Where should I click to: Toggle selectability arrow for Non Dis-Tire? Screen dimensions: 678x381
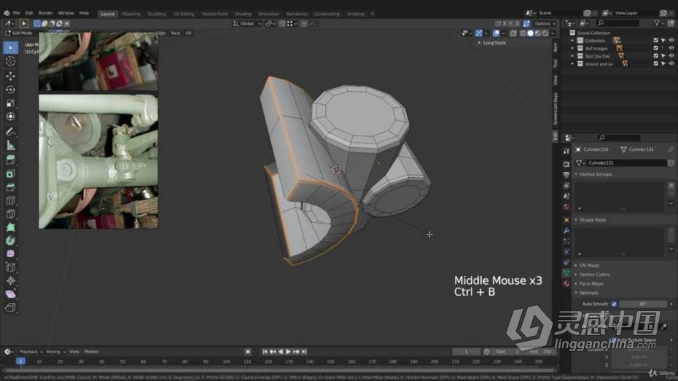coord(663,56)
